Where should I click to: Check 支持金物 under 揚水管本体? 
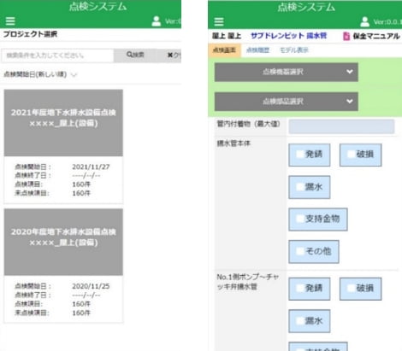click(318, 219)
